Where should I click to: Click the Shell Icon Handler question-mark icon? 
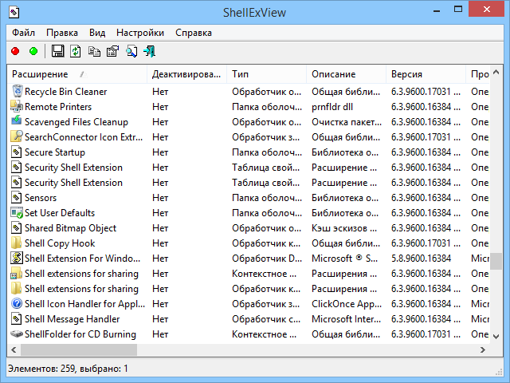coord(17,303)
